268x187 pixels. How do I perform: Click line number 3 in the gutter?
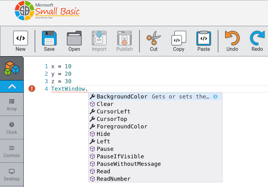click(46, 81)
